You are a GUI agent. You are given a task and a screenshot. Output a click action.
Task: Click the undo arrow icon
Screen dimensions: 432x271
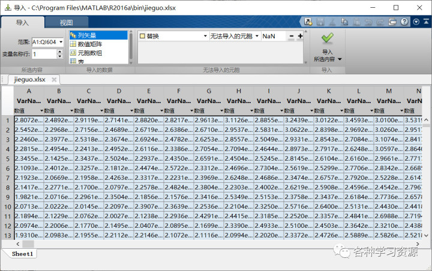click(368, 22)
